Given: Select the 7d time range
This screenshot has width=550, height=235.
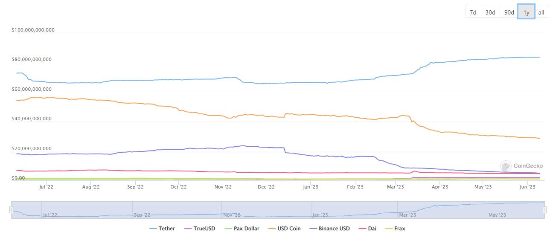Looking at the screenshot, I should click(473, 12).
